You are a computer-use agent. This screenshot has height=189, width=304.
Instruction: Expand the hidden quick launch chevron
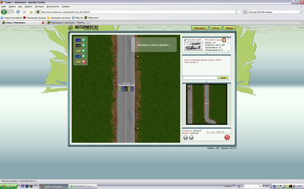[x=36, y=185]
